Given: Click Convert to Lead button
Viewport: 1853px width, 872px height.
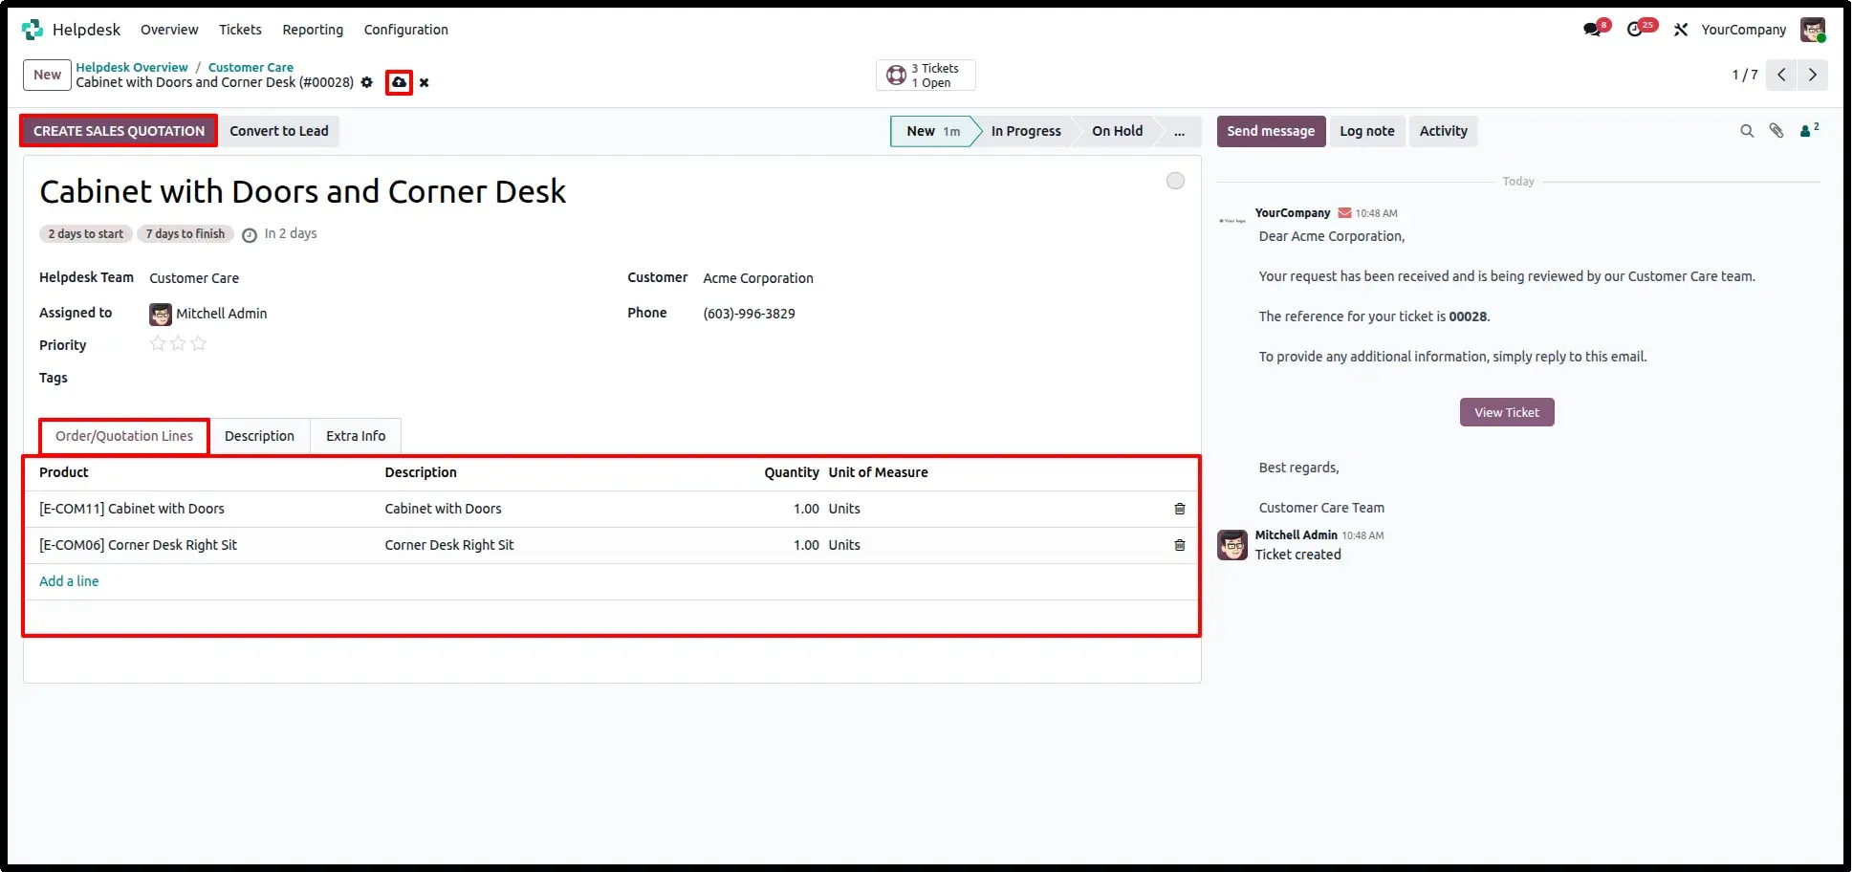Looking at the screenshot, I should 279,131.
